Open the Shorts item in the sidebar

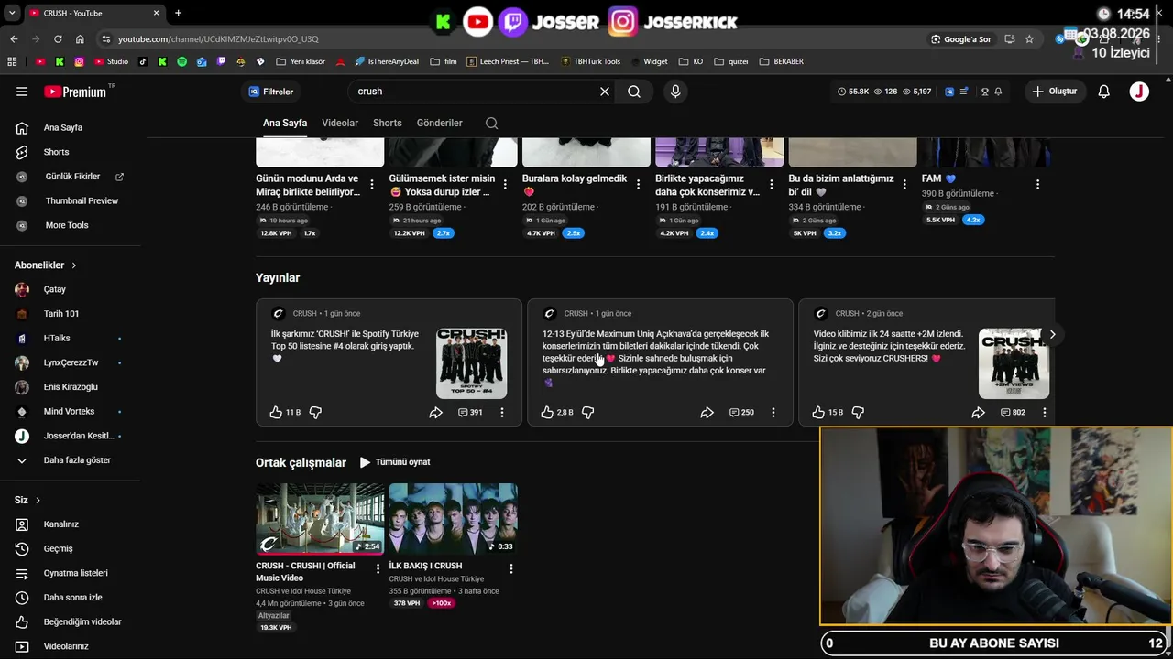coord(71,152)
